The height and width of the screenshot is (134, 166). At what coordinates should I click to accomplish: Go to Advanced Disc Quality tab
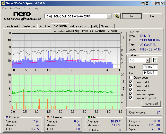tap(84, 26)
